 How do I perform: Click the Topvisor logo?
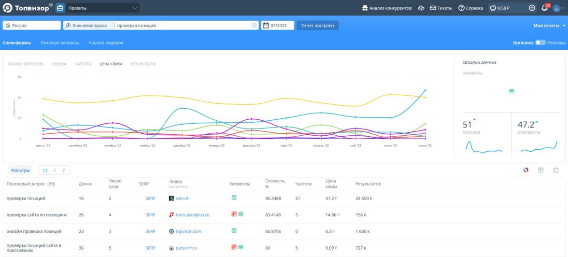[x=28, y=8]
